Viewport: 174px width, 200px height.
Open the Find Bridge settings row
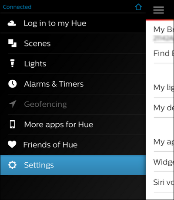[x=164, y=53]
